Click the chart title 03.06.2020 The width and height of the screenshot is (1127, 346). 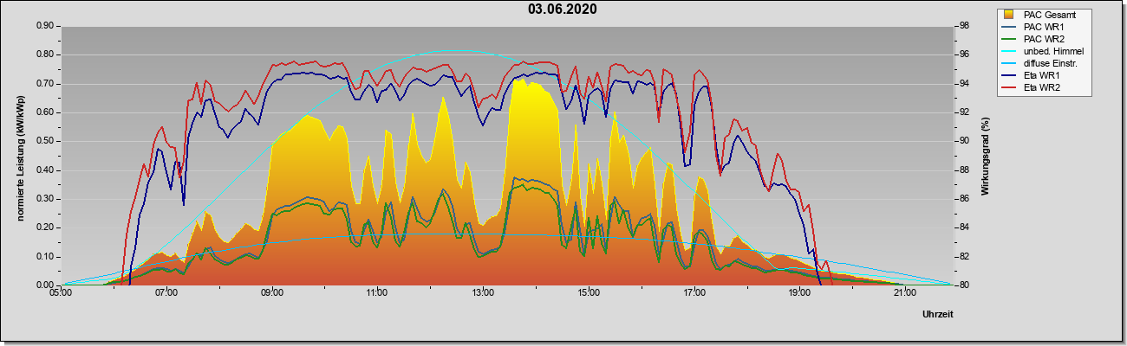point(563,10)
